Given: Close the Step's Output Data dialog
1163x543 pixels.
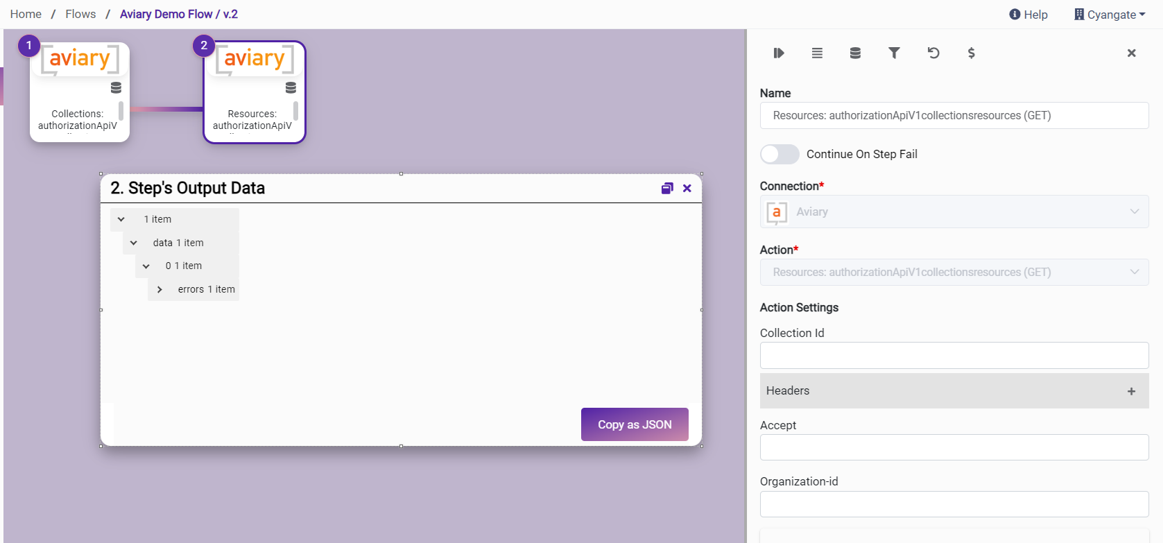Looking at the screenshot, I should (x=687, y=189).
